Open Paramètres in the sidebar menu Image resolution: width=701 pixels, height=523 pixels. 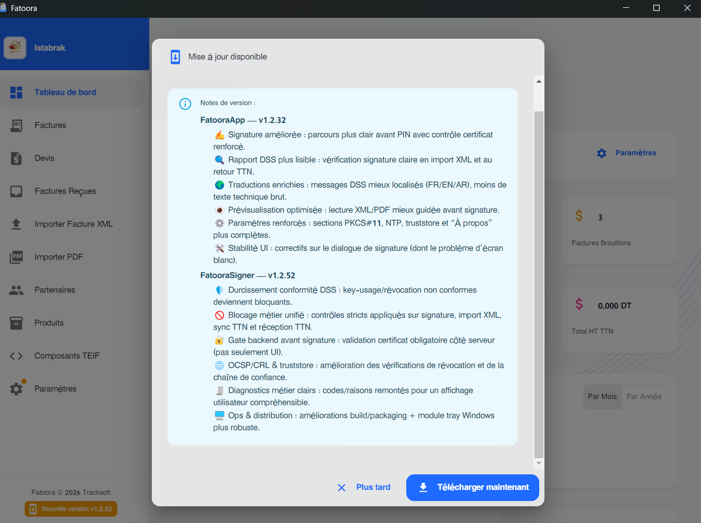(72, 389)
